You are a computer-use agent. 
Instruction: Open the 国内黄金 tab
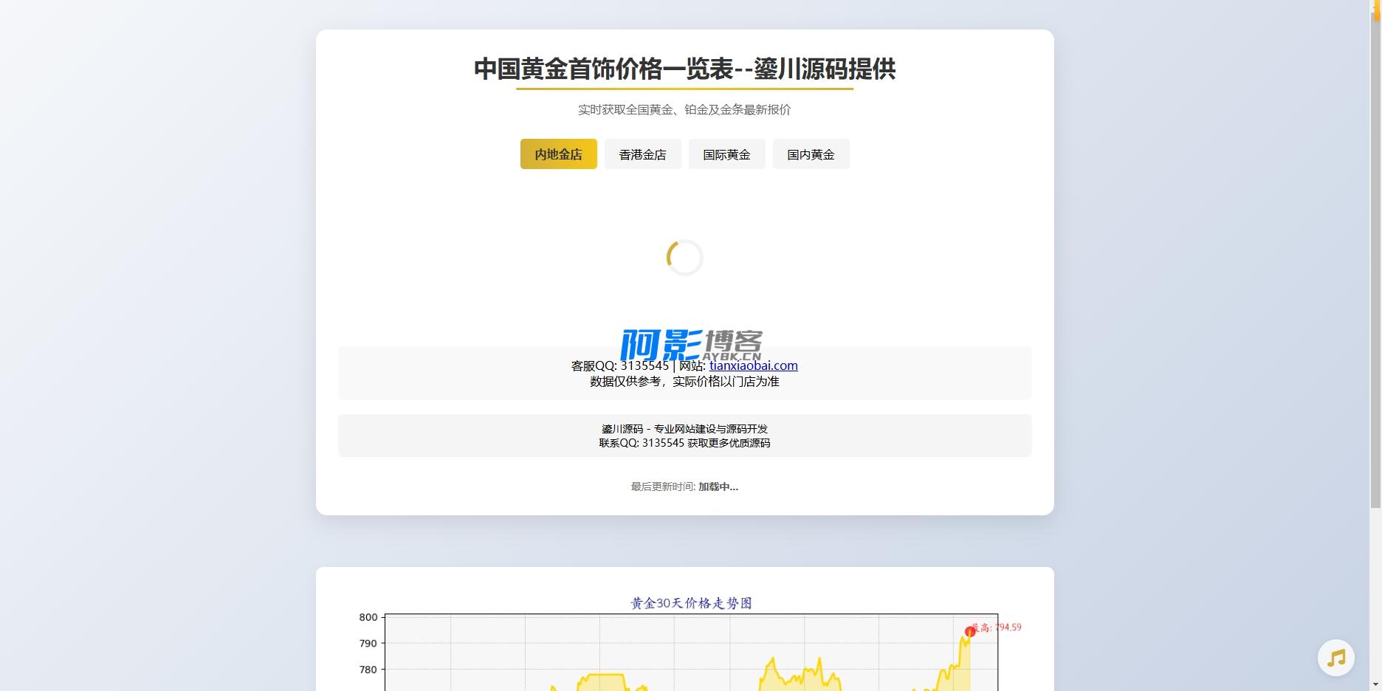click(811, 154)
